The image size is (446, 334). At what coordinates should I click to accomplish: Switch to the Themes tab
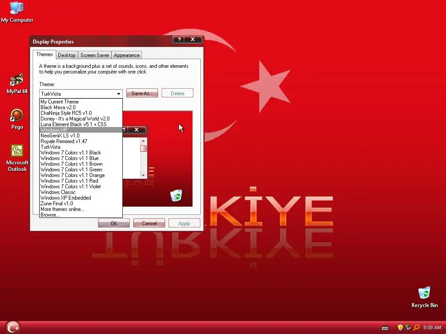pos(44,54)
